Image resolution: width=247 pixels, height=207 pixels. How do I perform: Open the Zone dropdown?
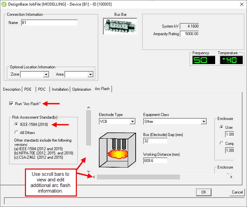coord(46,74)
